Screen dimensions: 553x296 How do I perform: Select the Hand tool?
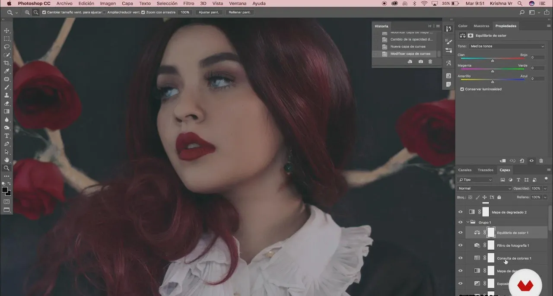6,160
